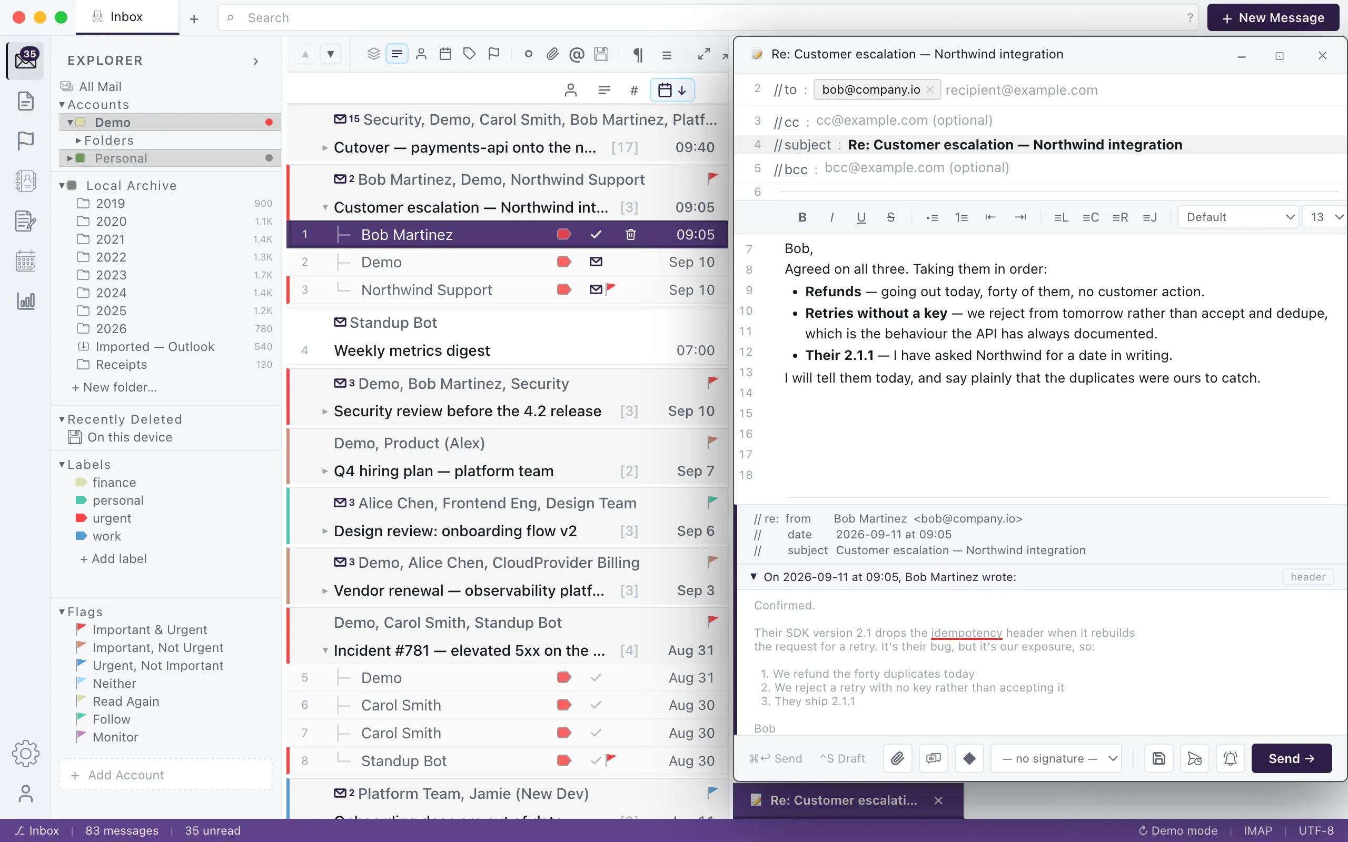Click the attachment filter paperclip in toolbar

point(552,54)
